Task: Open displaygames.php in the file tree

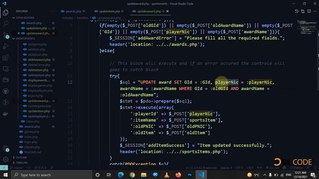Action: pyautogui.click(x=40, y=86)
